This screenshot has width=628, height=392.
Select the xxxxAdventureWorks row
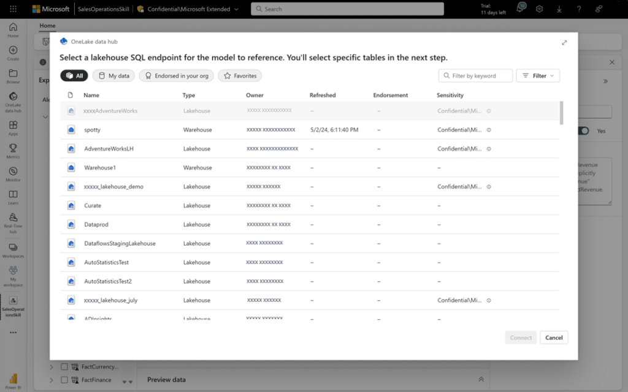coord(310,111)
